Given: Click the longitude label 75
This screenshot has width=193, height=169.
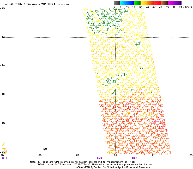Looking at the screenshot, I should [191, 155].
